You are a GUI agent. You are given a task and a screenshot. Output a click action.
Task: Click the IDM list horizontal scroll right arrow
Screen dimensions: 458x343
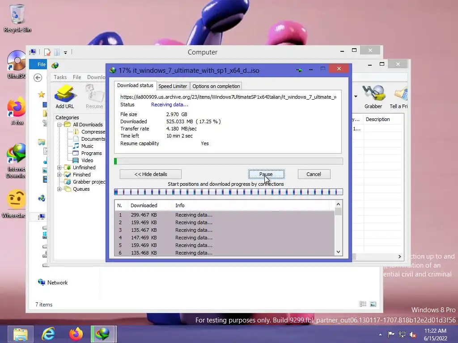(399, 256)
